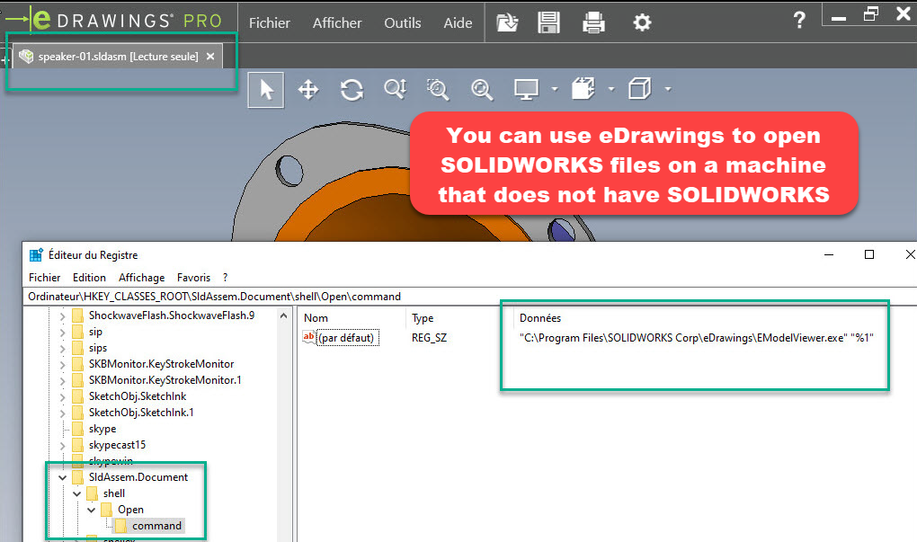Screen dimensions: 917x542
Task: Open eDrawings options via the gear icon
Action: 641,22
